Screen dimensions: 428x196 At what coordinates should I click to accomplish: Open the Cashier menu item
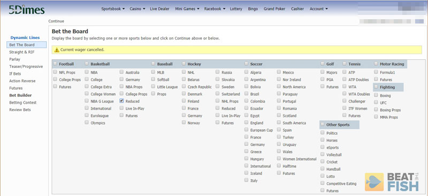[297, 9]
